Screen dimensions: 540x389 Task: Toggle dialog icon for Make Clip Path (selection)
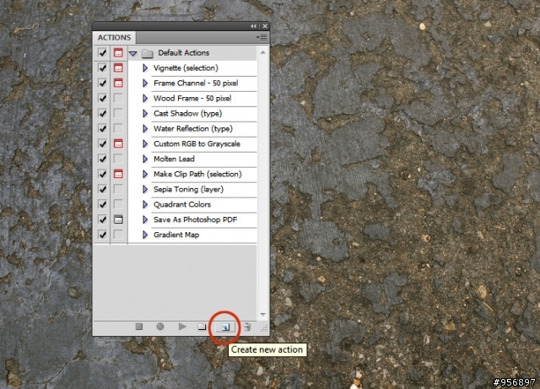(x=118, y=174)
